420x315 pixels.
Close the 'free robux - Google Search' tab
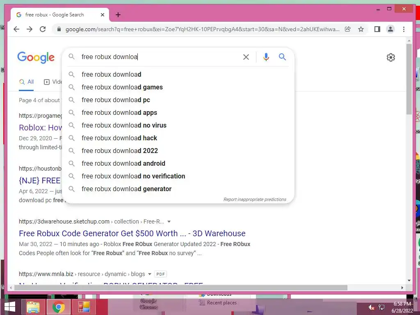point(102,15)
